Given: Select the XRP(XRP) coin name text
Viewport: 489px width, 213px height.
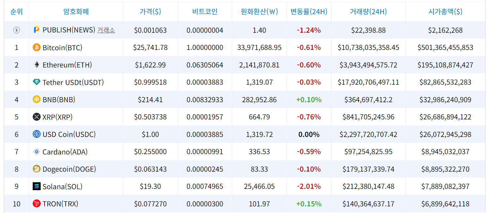Looking at the screenshot, I should 57,117.
